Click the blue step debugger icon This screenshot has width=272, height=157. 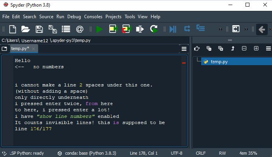click(x=187, y=29)
